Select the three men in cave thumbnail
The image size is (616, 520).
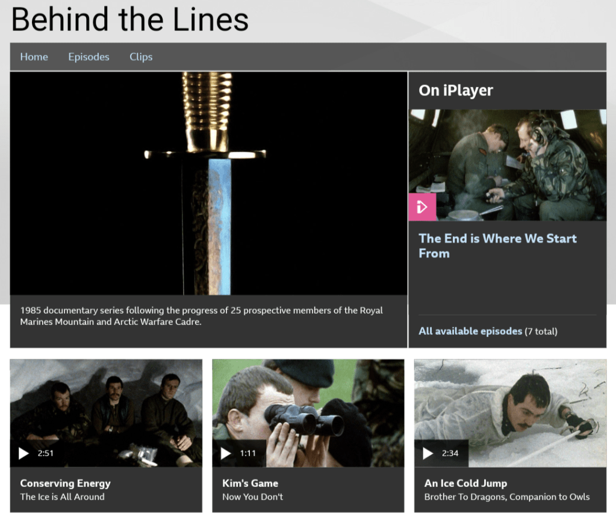106,413
